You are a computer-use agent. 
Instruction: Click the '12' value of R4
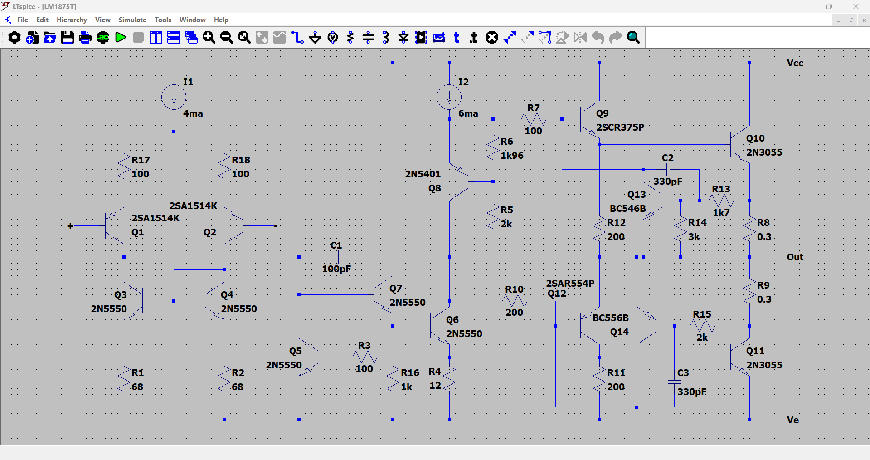click(x=435, y=386)
